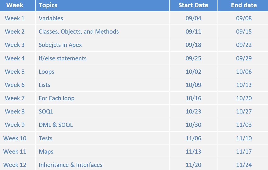This screenshot has height=170, width=268.
Task: Click the Start Date column header
Action: 193,5
